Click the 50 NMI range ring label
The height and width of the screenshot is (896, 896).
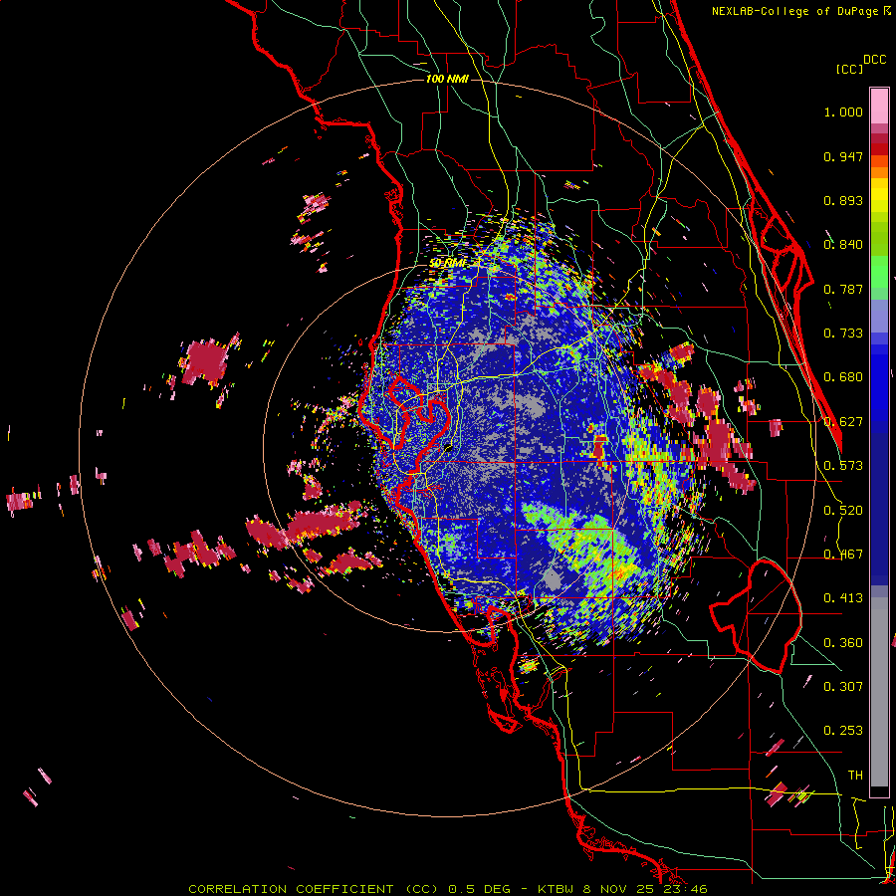coord(447,263)
